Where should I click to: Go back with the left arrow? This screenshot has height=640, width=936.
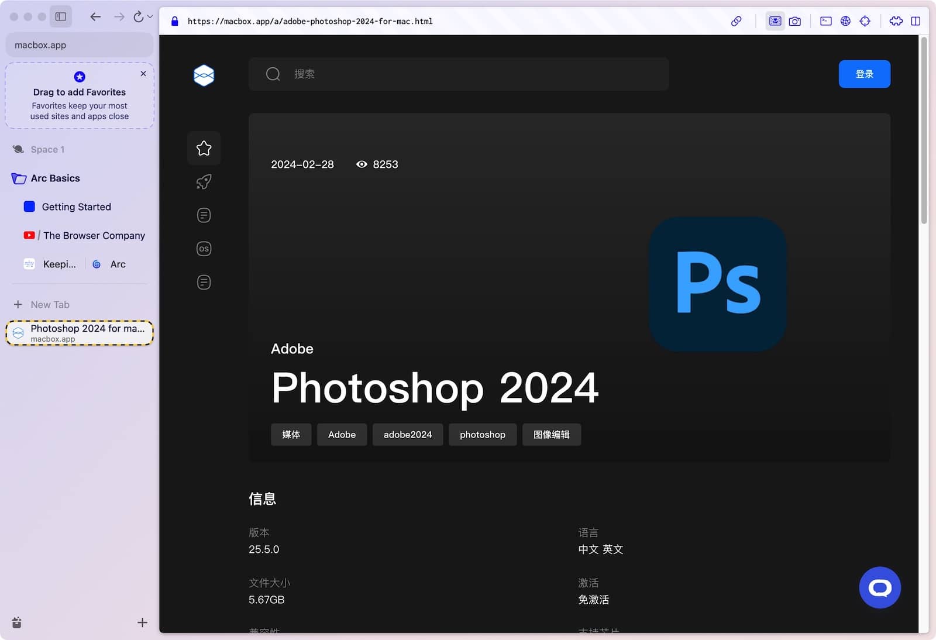click(95, 16)
